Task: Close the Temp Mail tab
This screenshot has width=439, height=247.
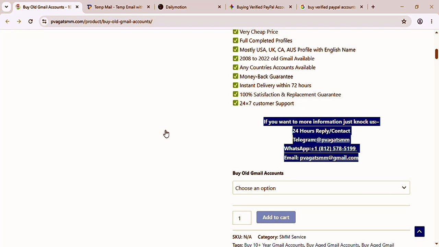Action: (149, 7)
